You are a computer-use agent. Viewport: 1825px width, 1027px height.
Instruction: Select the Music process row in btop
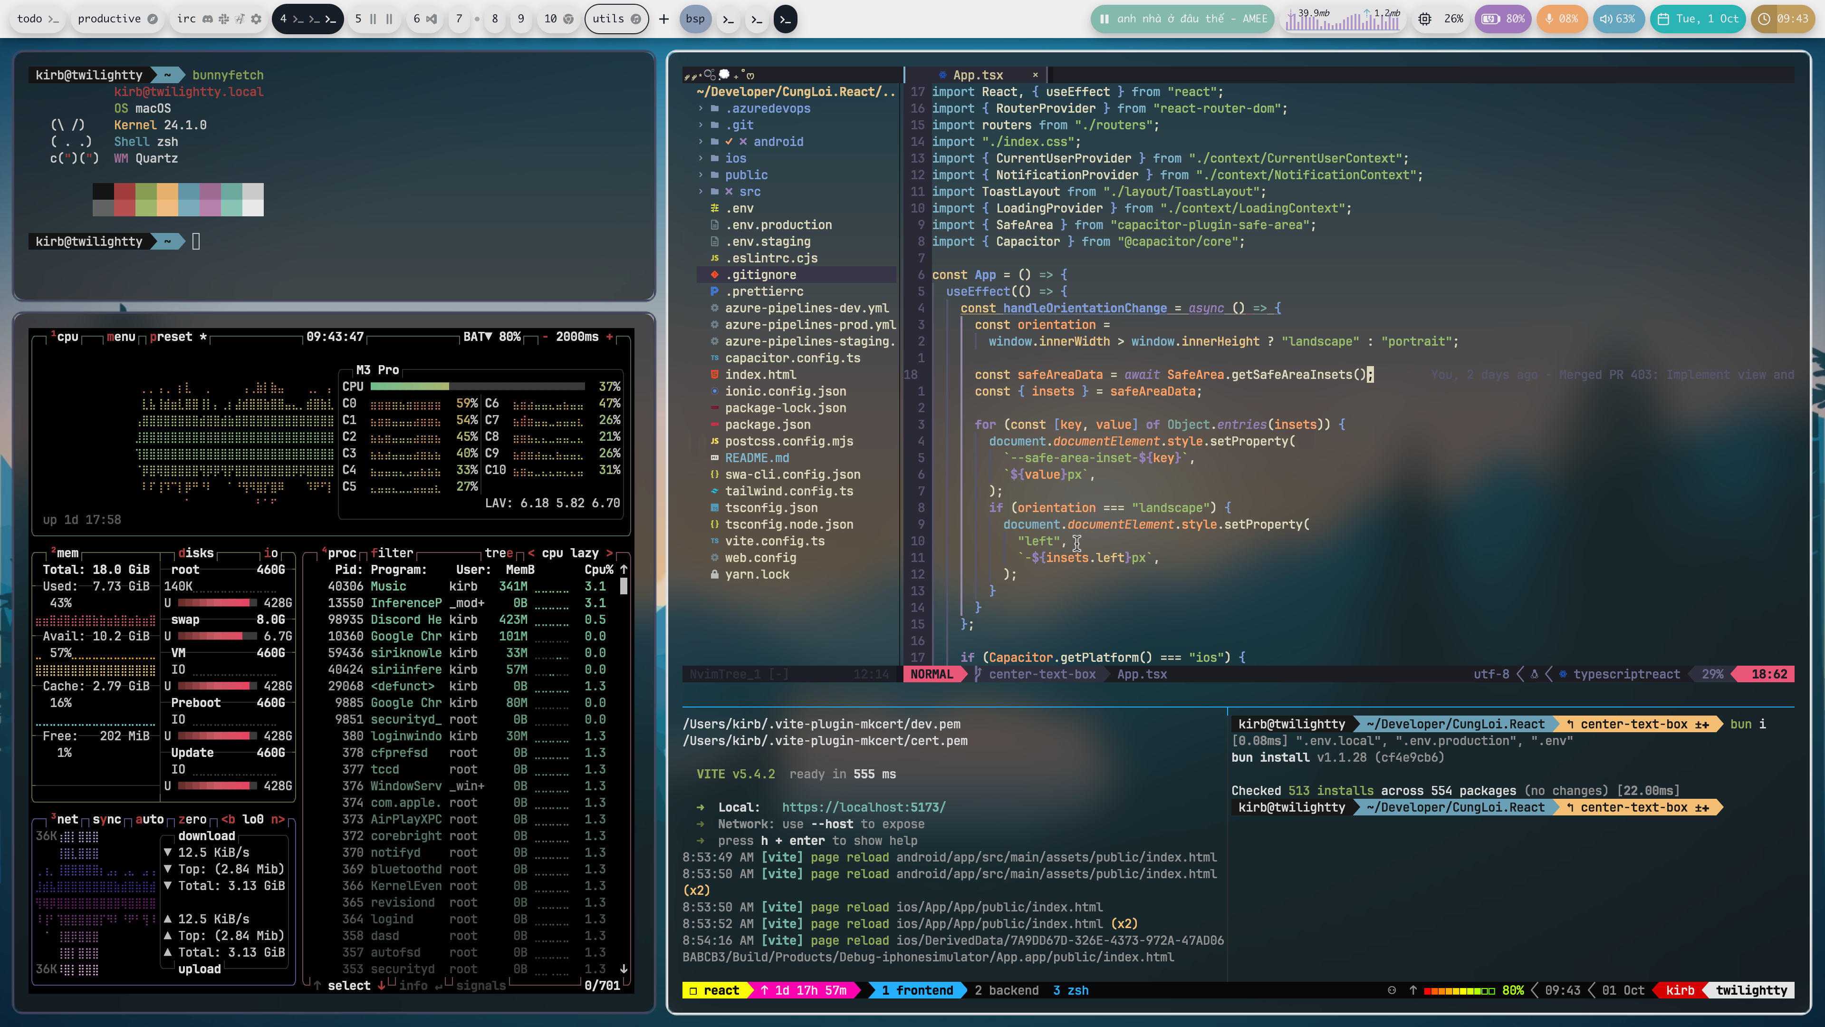pos(466,587)
